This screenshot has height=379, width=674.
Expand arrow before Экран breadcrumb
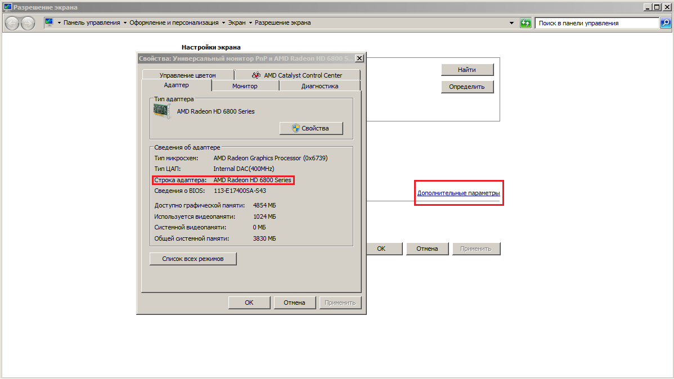coord(223,23)
